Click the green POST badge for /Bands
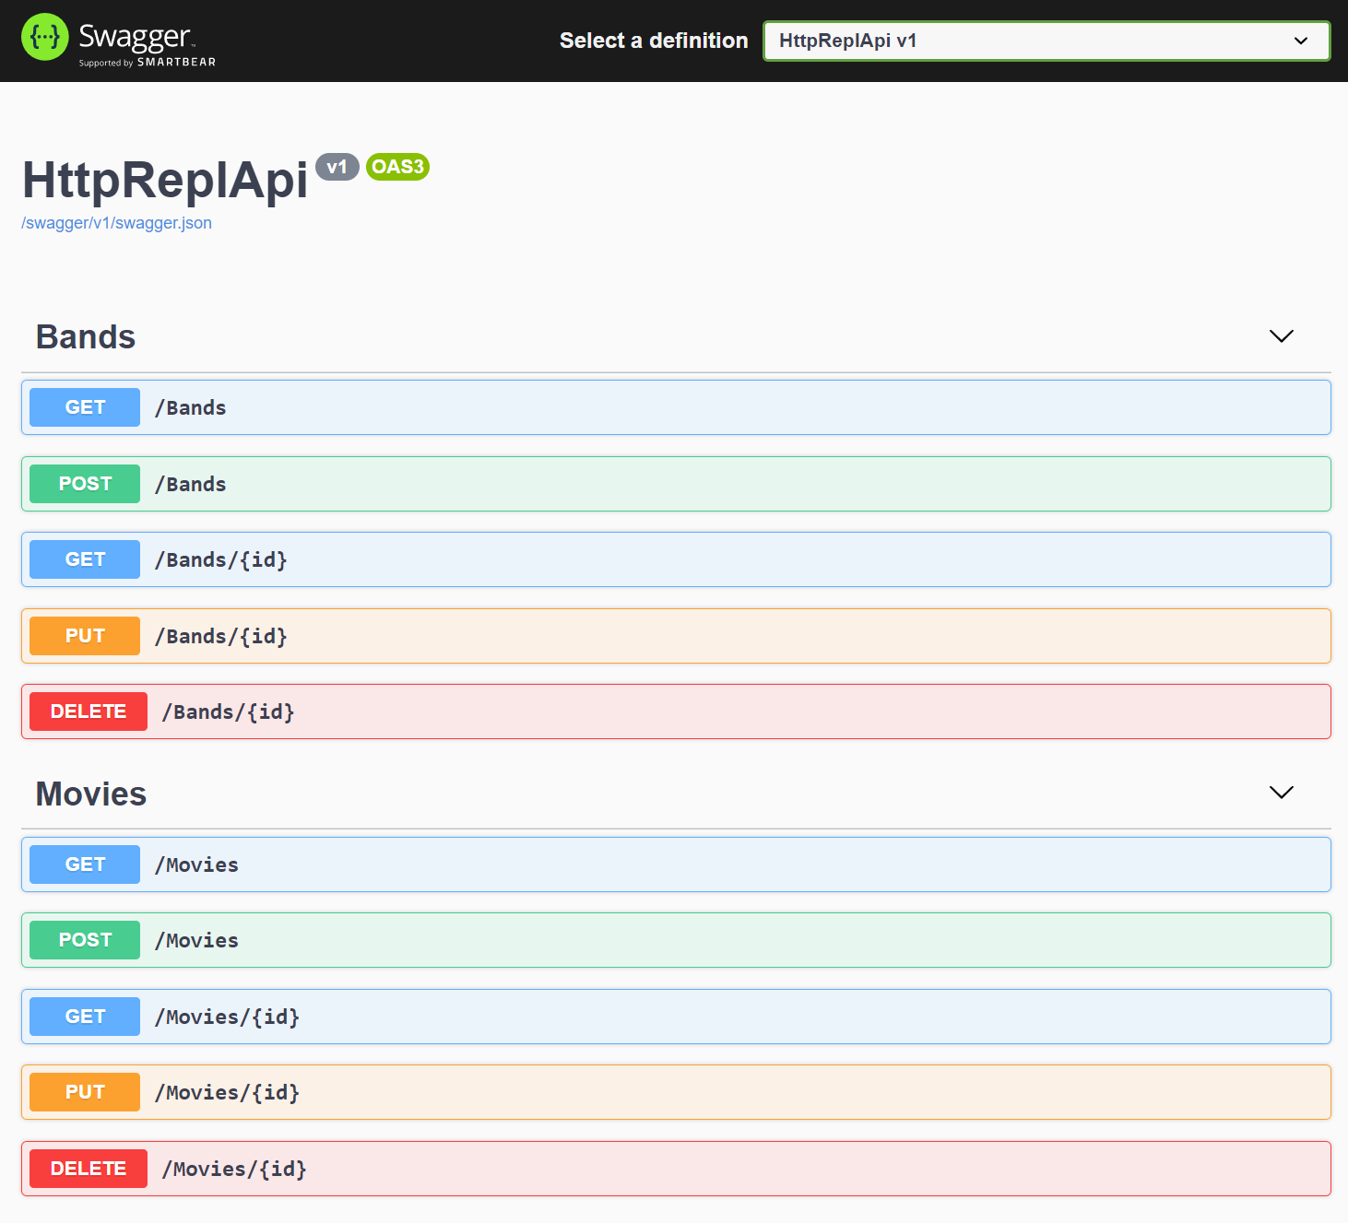 click(x=84, y=483)
